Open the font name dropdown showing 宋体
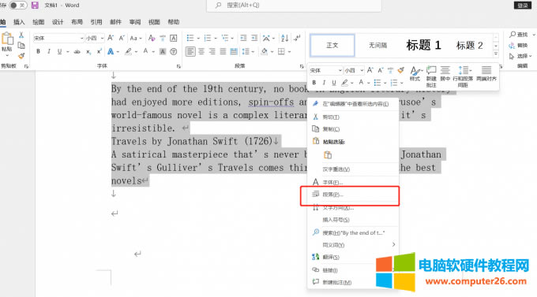 [x=58, y=38]
